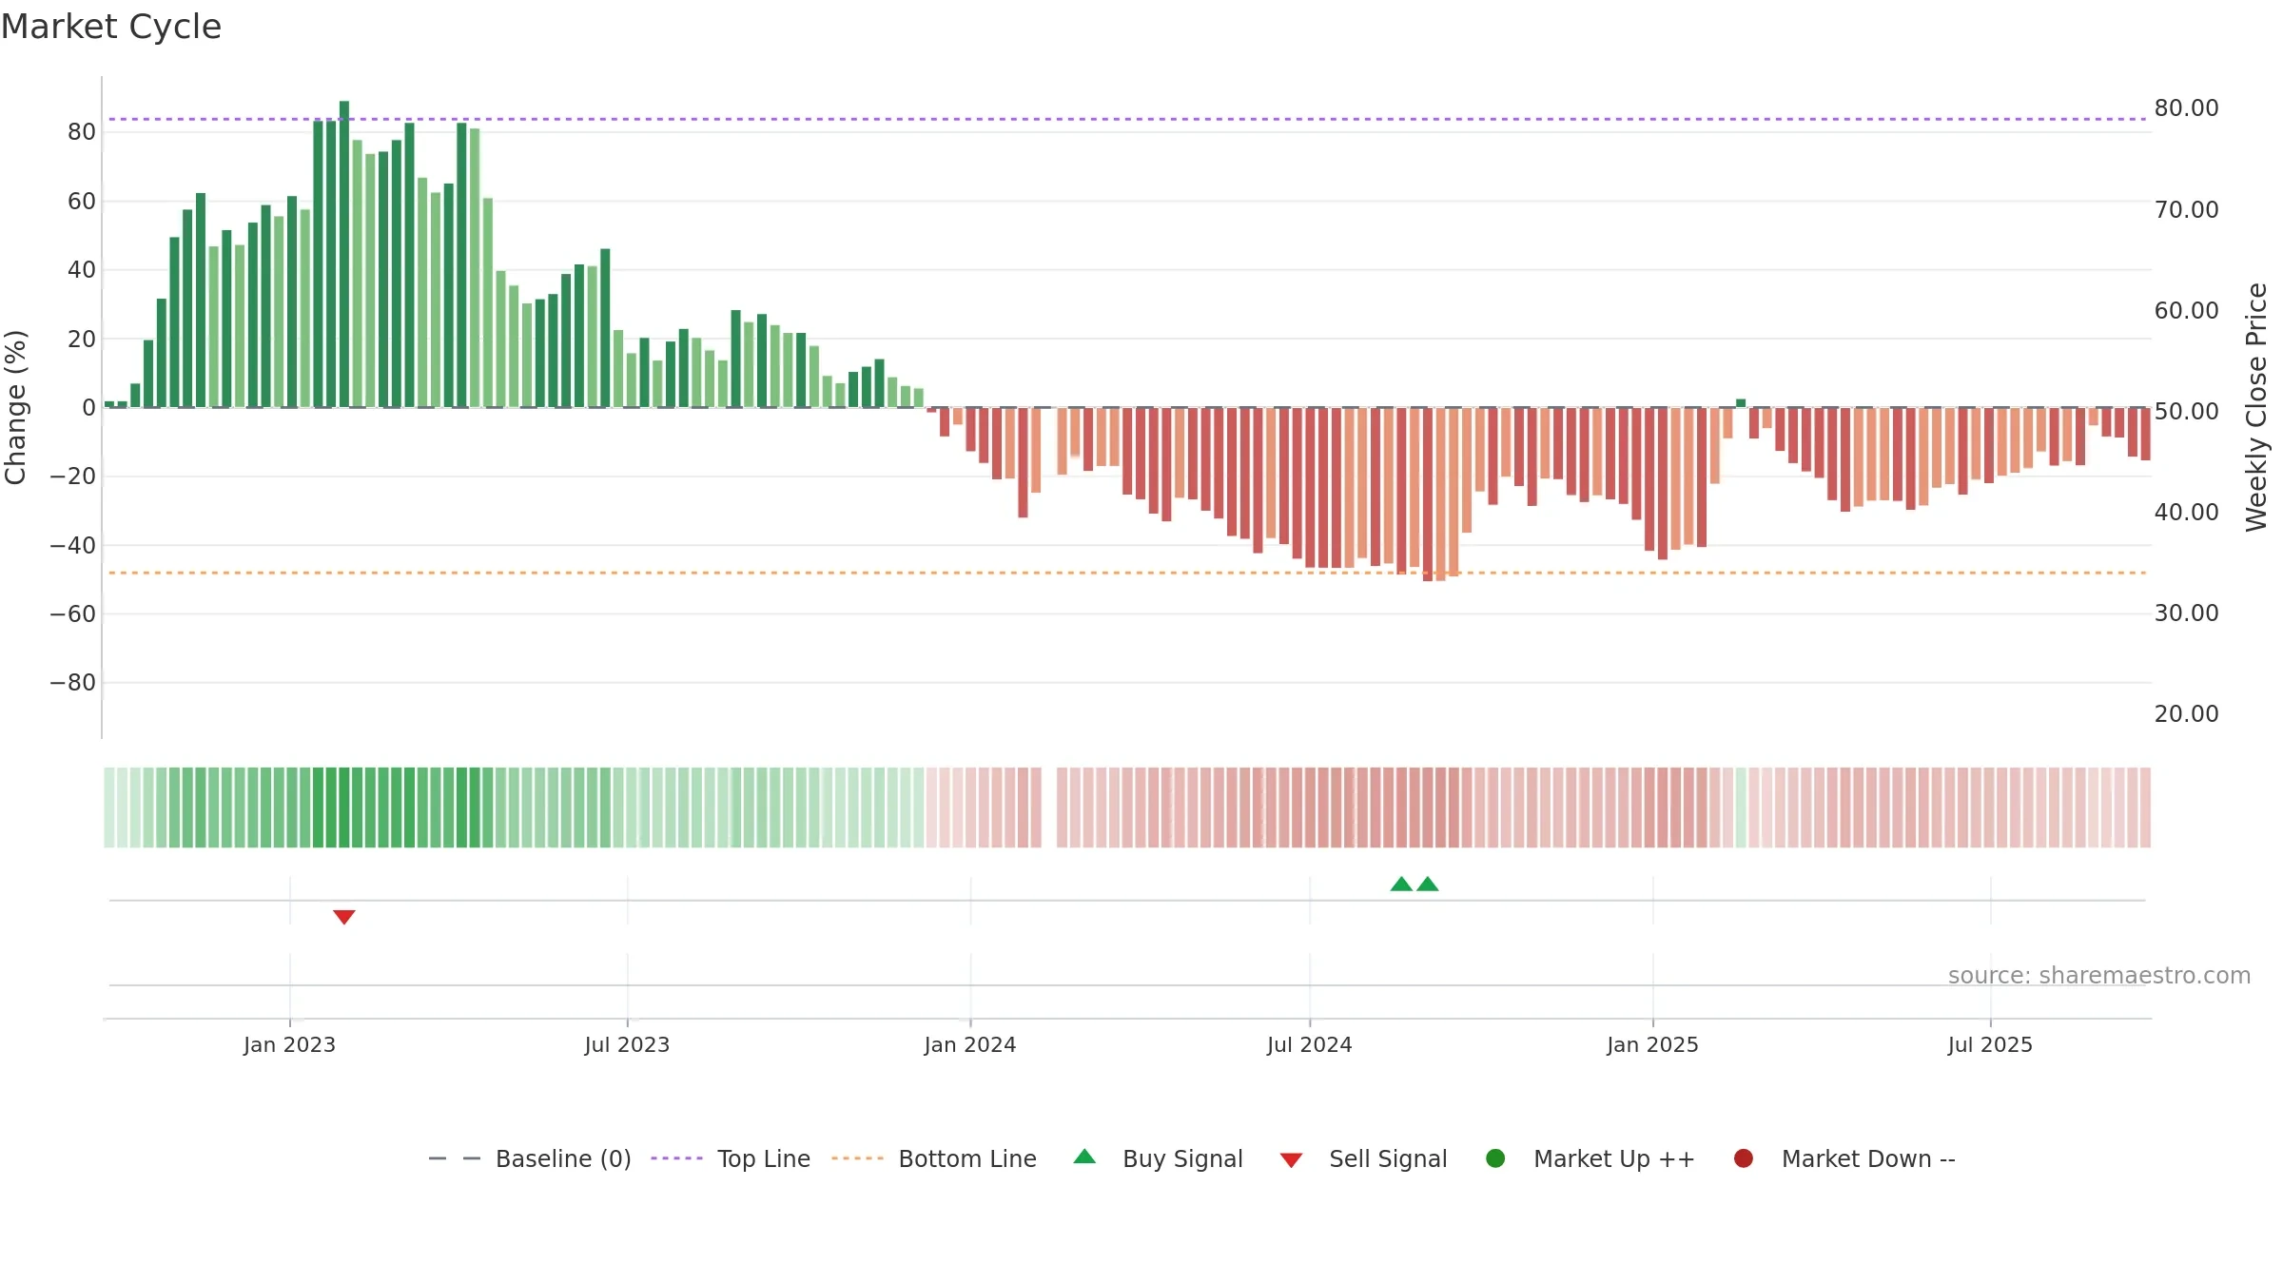The height and width of the screenshot is (1284, 2283).
Task: Click the green Buy Signal legend triangle icon
Action: (1084, 1157)
